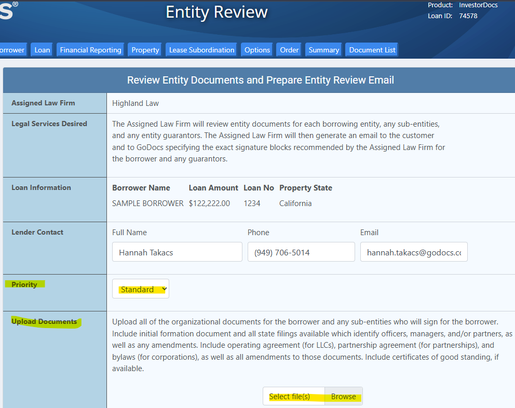The image size is (515, 408).
Task: Select the California property state value
Action: [295, 203]
